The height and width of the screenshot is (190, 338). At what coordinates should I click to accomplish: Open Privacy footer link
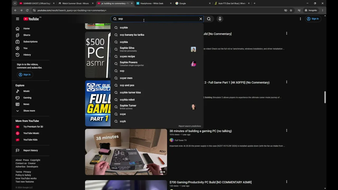27,172
